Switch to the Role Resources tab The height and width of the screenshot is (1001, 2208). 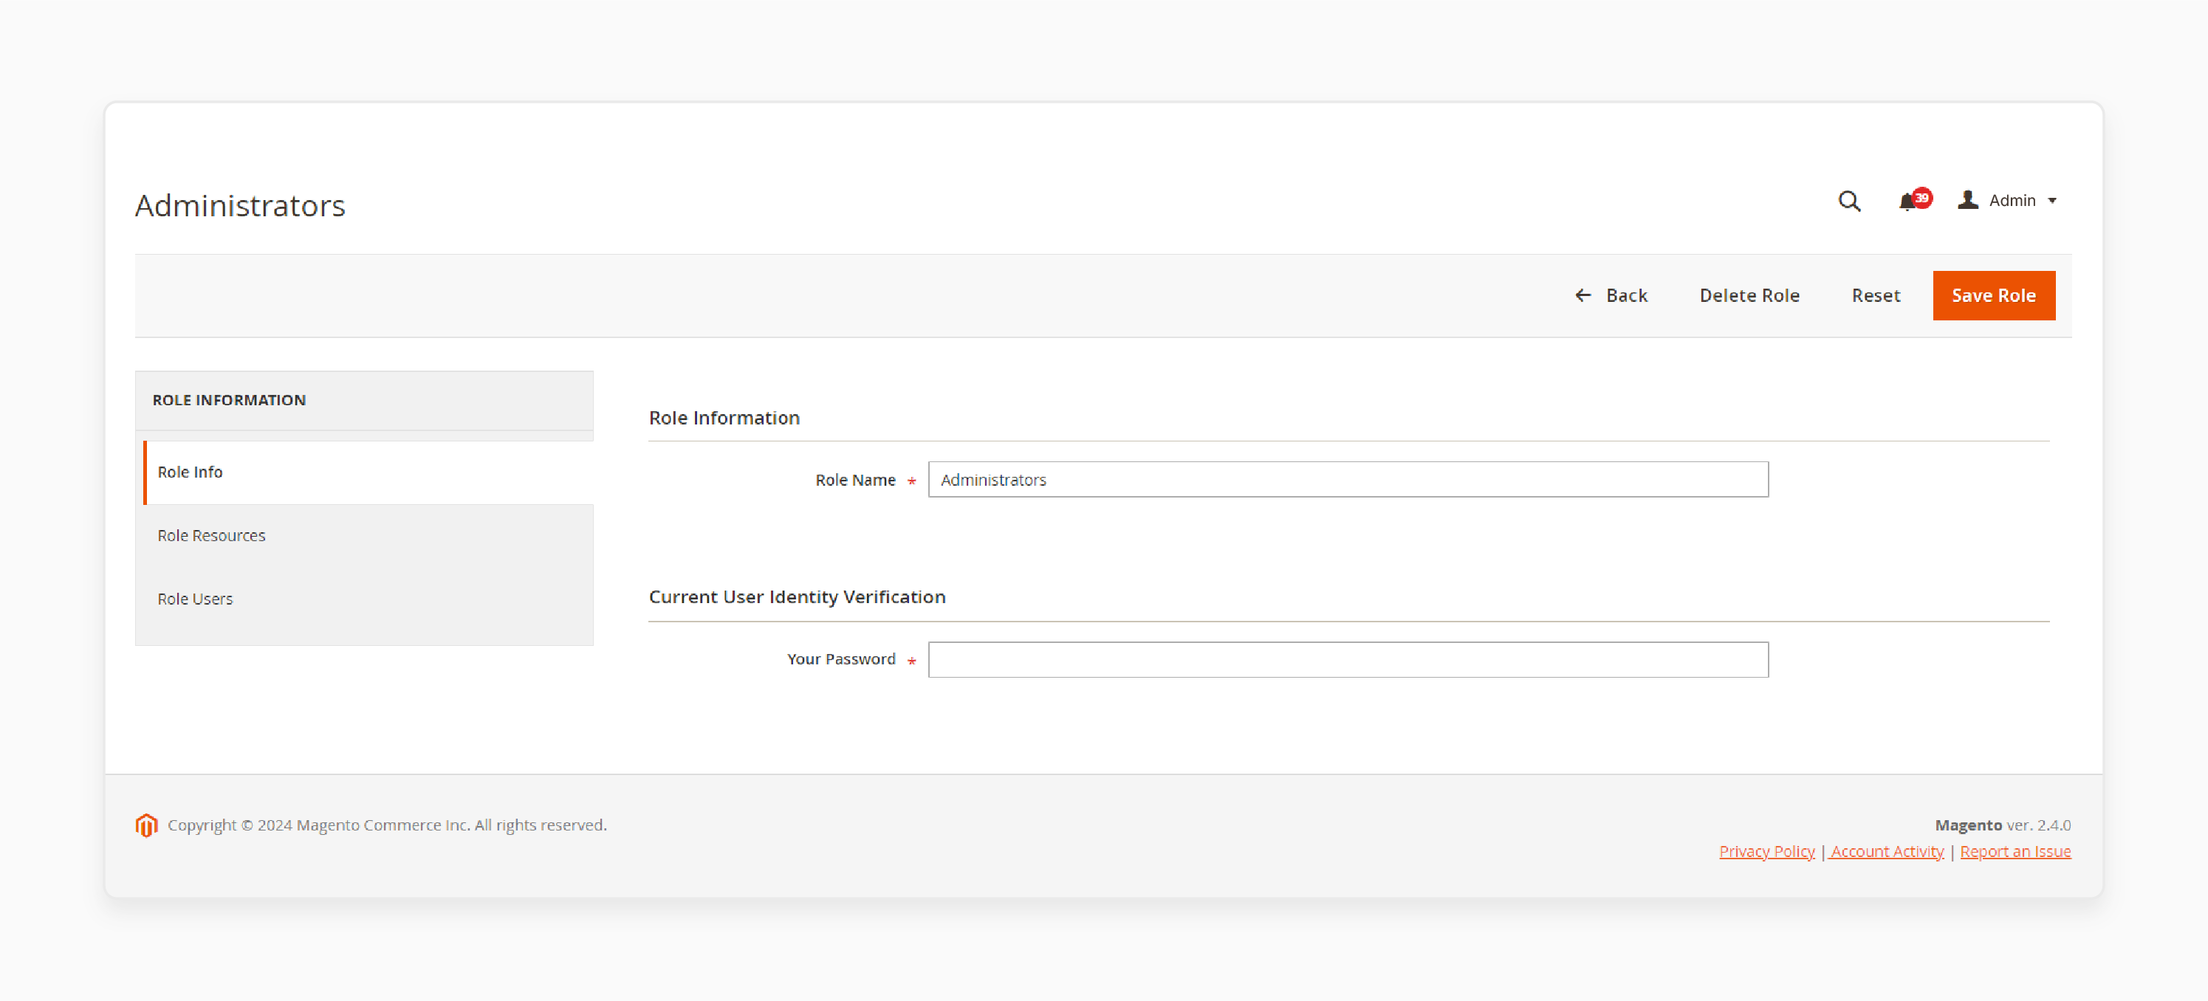tap(368, 536)
